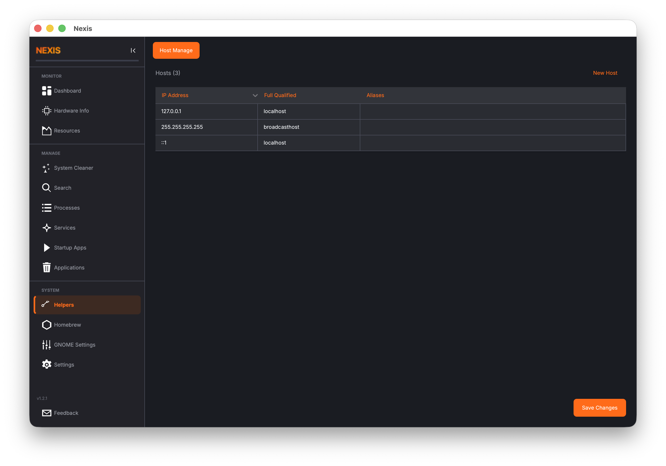Image resolution: width=666 pixels, height=466 pixels.
Task: View running Processes
Action: (67, 208)
